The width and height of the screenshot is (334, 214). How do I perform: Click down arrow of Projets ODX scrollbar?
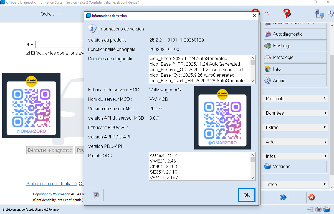coord(252,178)
